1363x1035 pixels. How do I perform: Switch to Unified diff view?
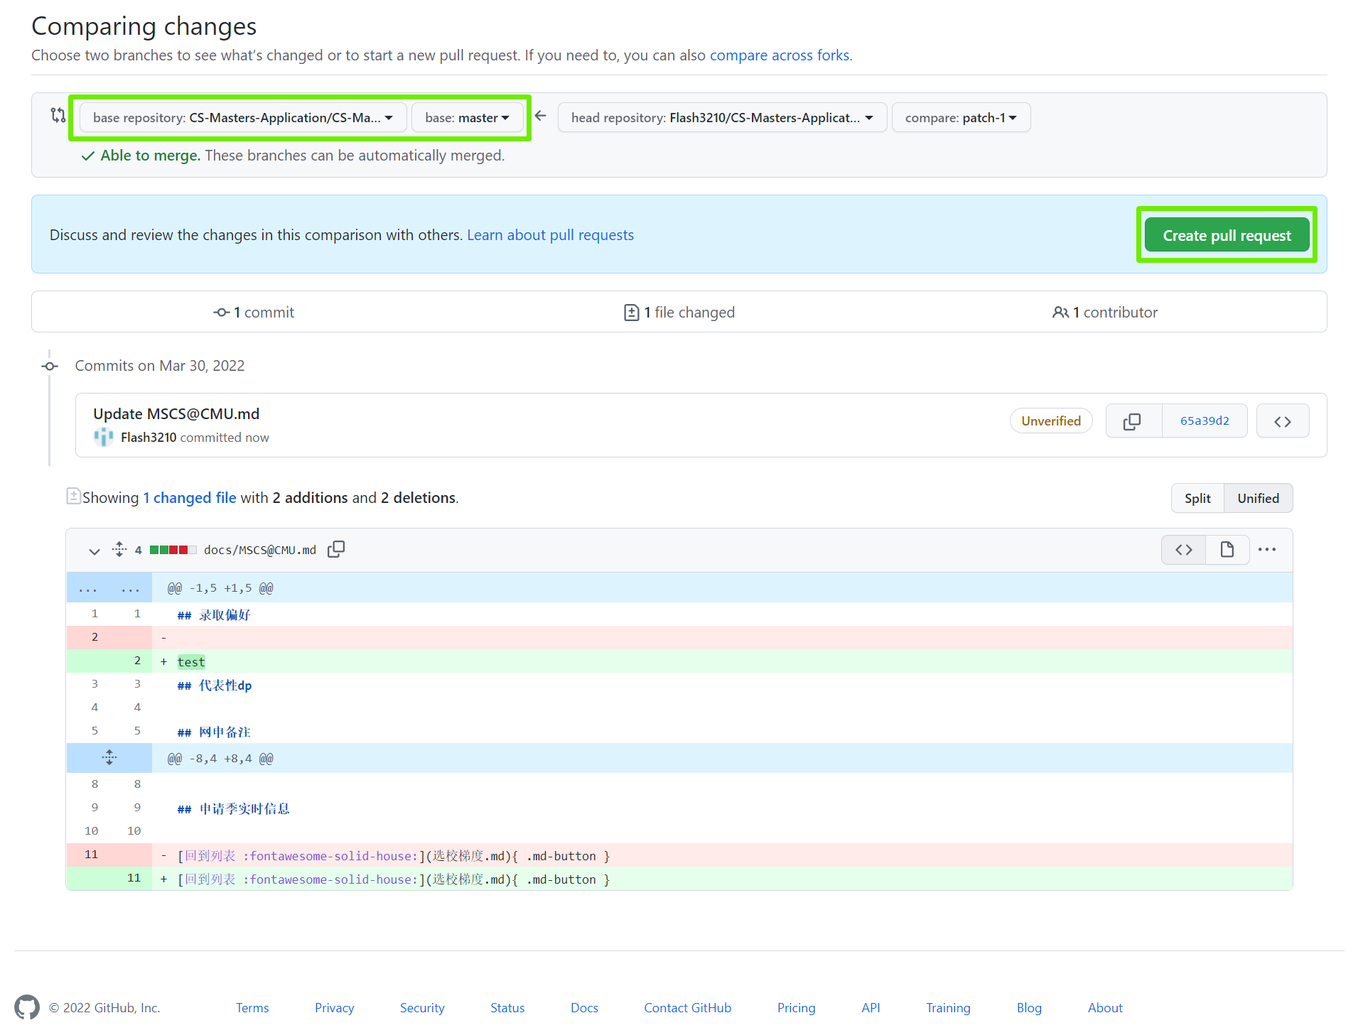[x=1258, y=499]
